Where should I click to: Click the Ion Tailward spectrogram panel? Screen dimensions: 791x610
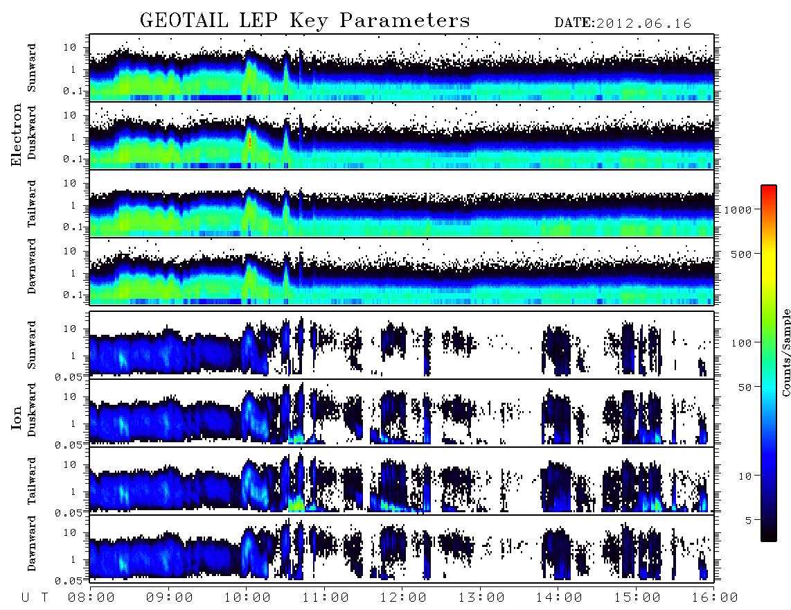tap(402, 481)
